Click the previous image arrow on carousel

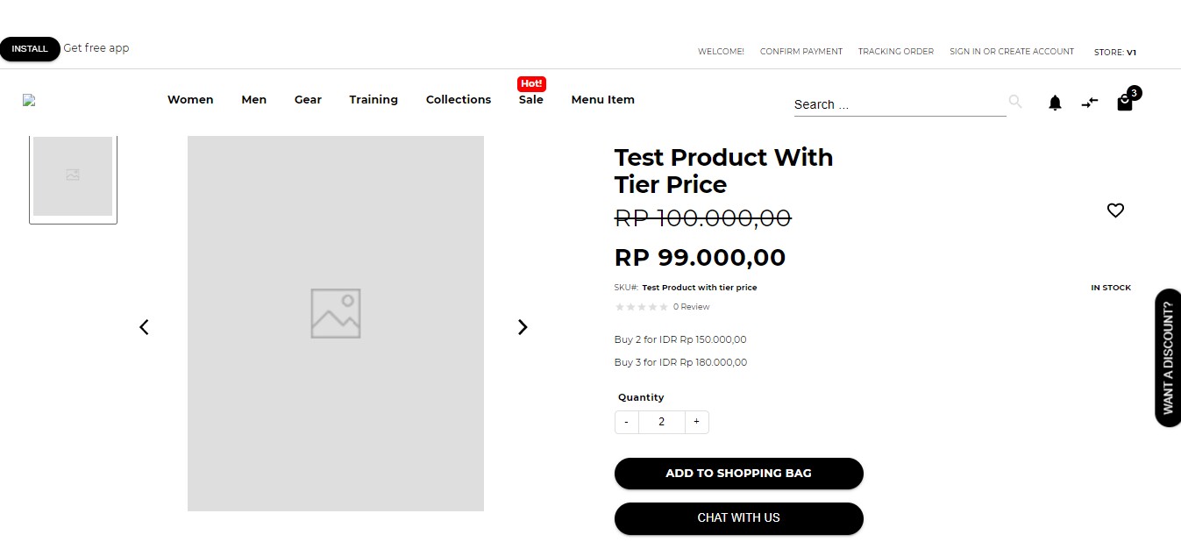(x=144, y=326)
